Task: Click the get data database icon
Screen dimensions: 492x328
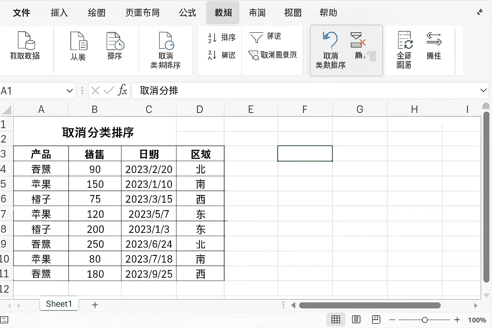Action: tap(26, 40)
